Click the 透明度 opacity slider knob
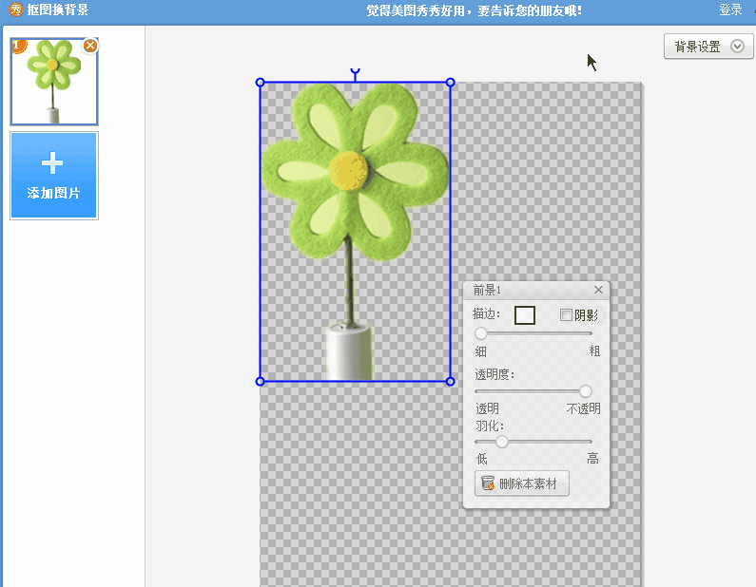This screenshot has height=587, width=756. tap(586, 391)
